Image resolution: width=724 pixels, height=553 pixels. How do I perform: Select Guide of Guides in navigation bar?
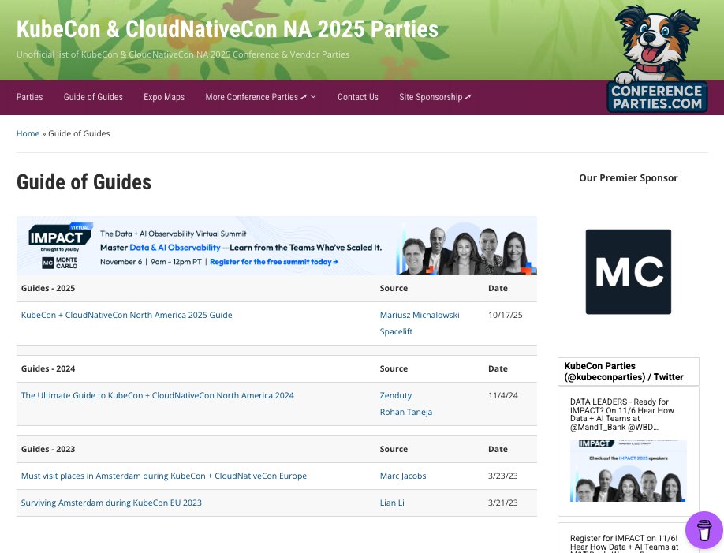click(93, 97)
